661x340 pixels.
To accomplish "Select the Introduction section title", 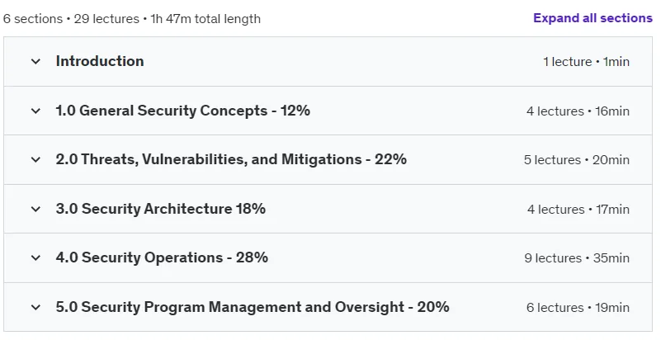I will tap(100, 61).
